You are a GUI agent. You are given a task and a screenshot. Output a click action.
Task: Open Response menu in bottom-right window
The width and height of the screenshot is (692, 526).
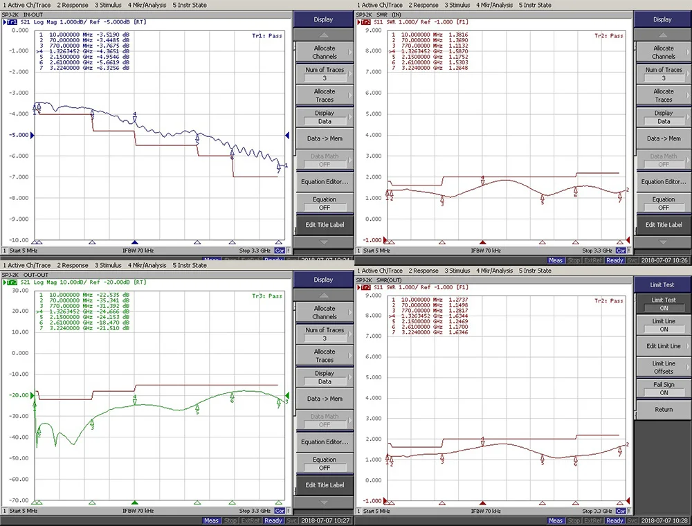pyautogui.click(x=424, y=271)
